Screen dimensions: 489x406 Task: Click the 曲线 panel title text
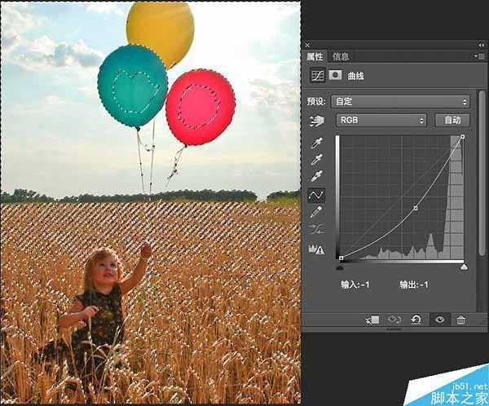(x=355, y=76)
